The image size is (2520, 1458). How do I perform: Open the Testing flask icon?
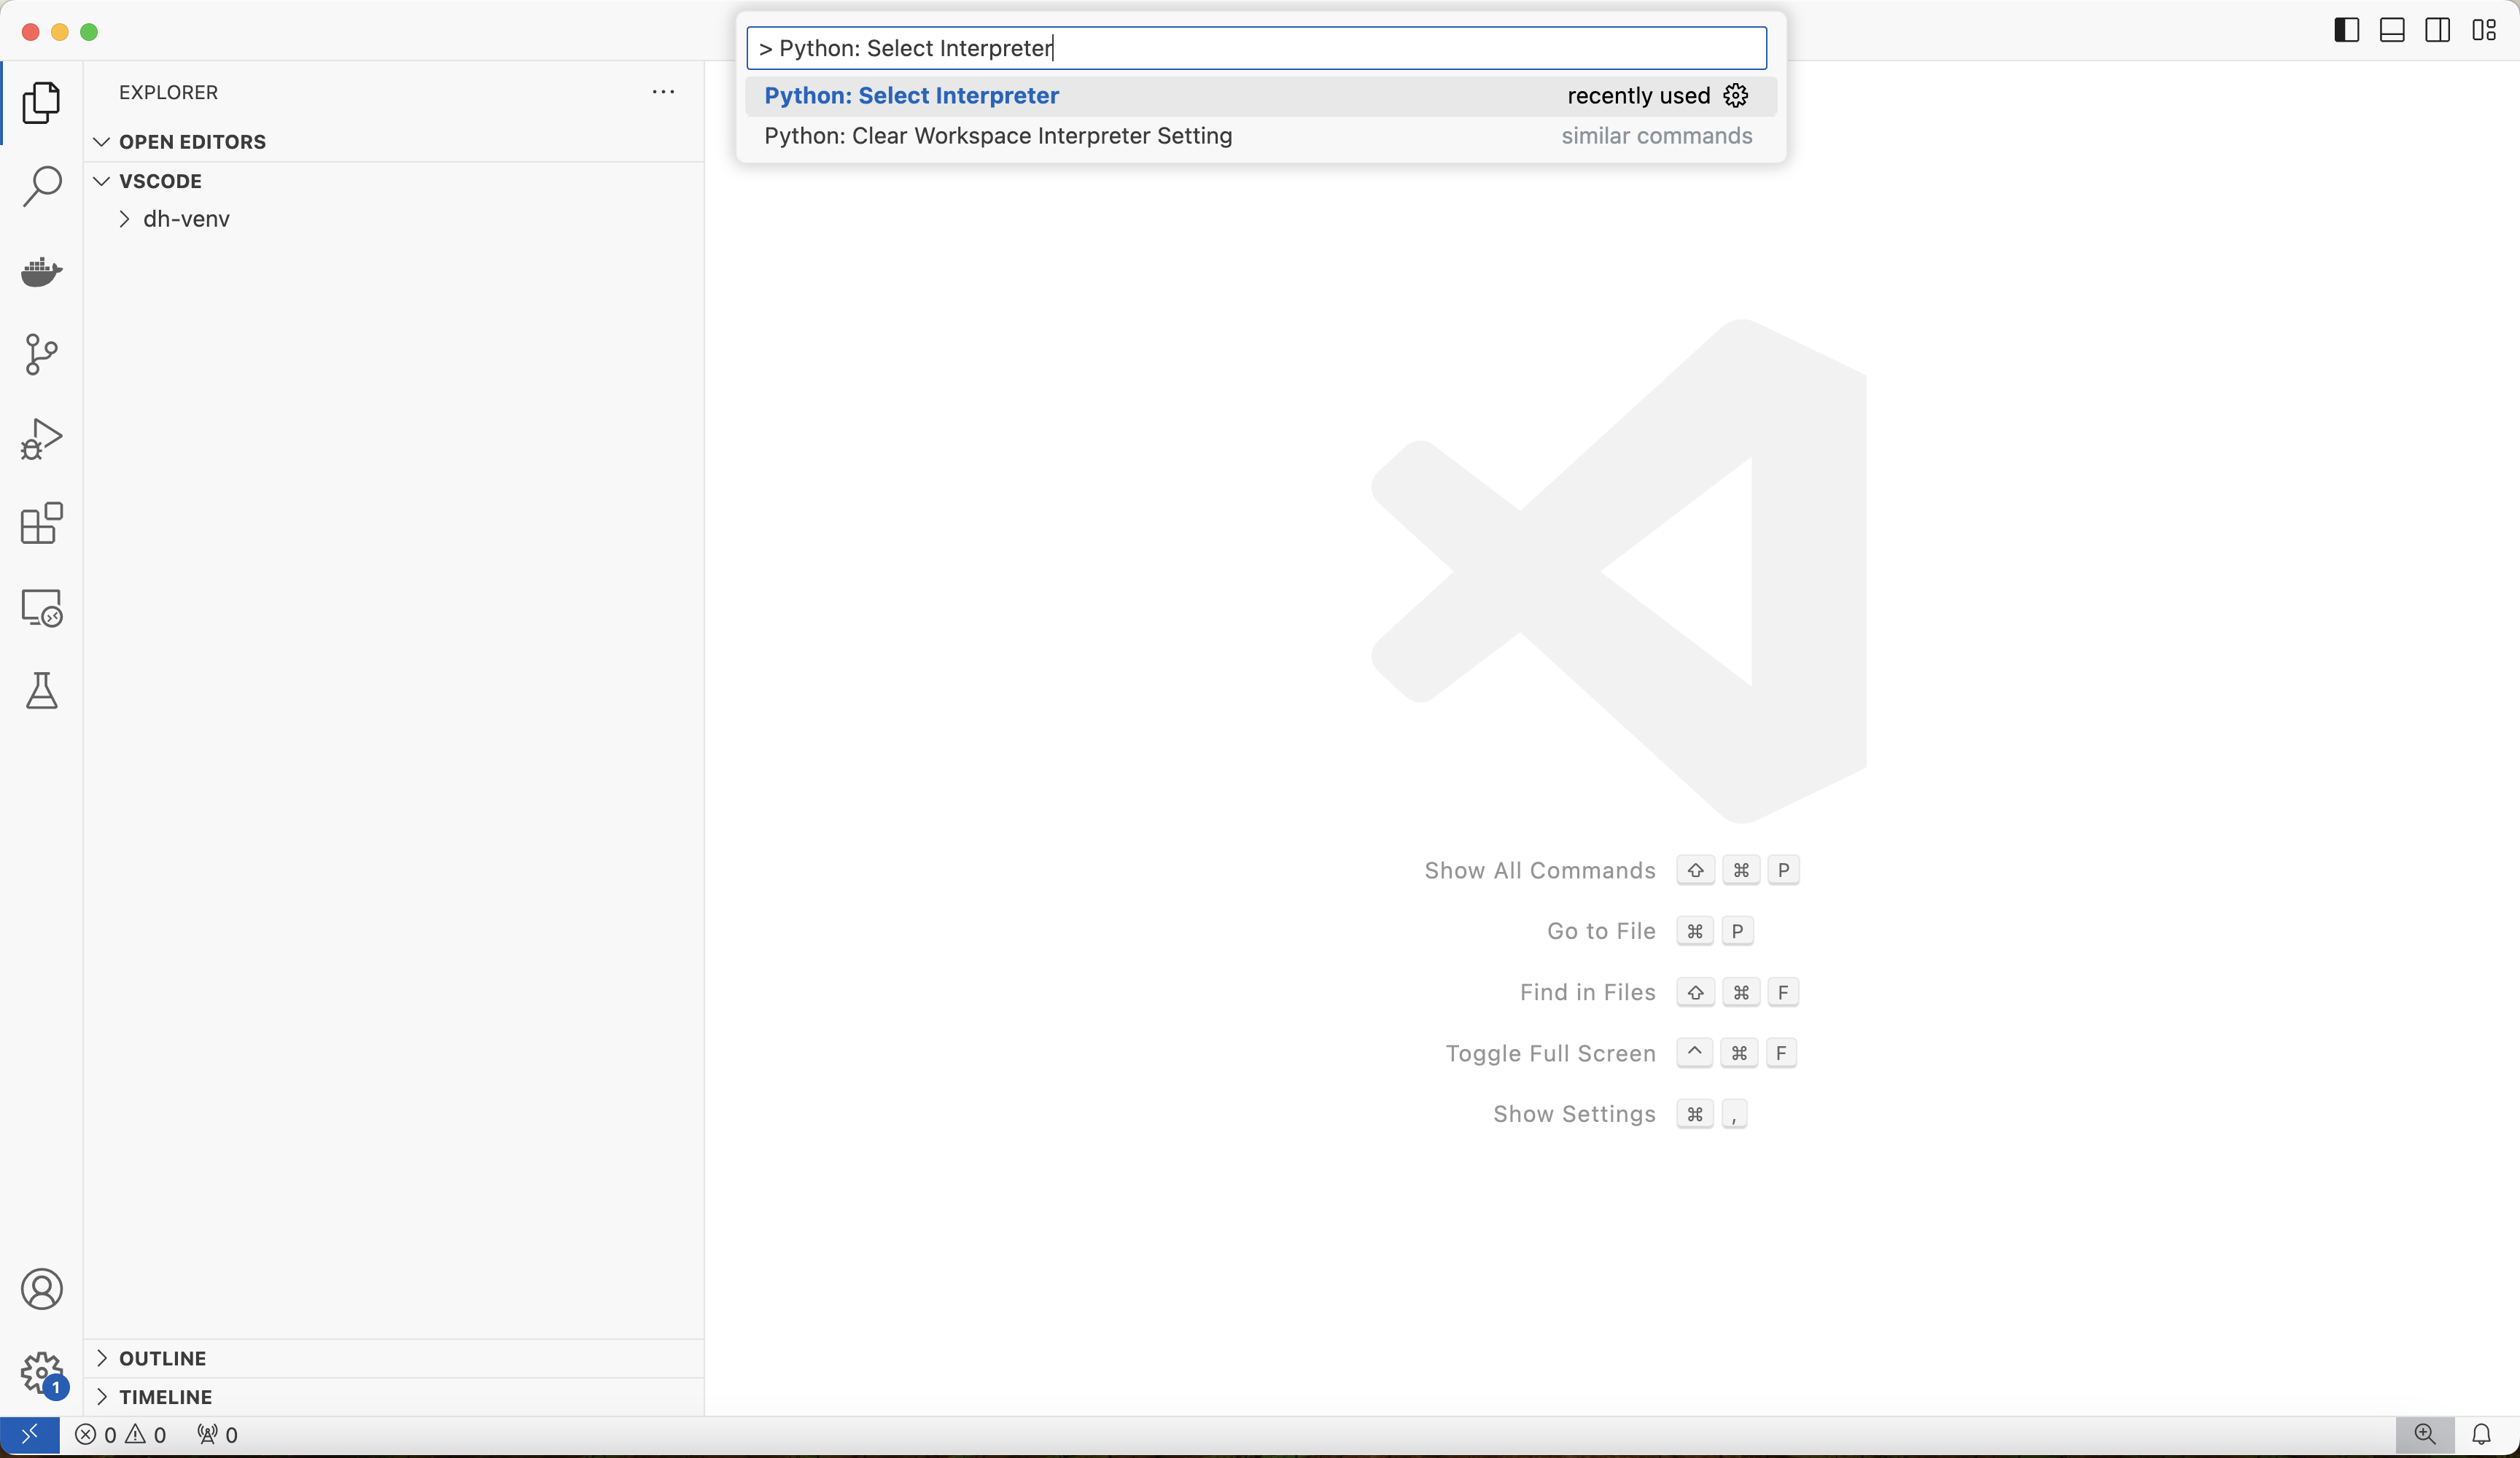41,691
